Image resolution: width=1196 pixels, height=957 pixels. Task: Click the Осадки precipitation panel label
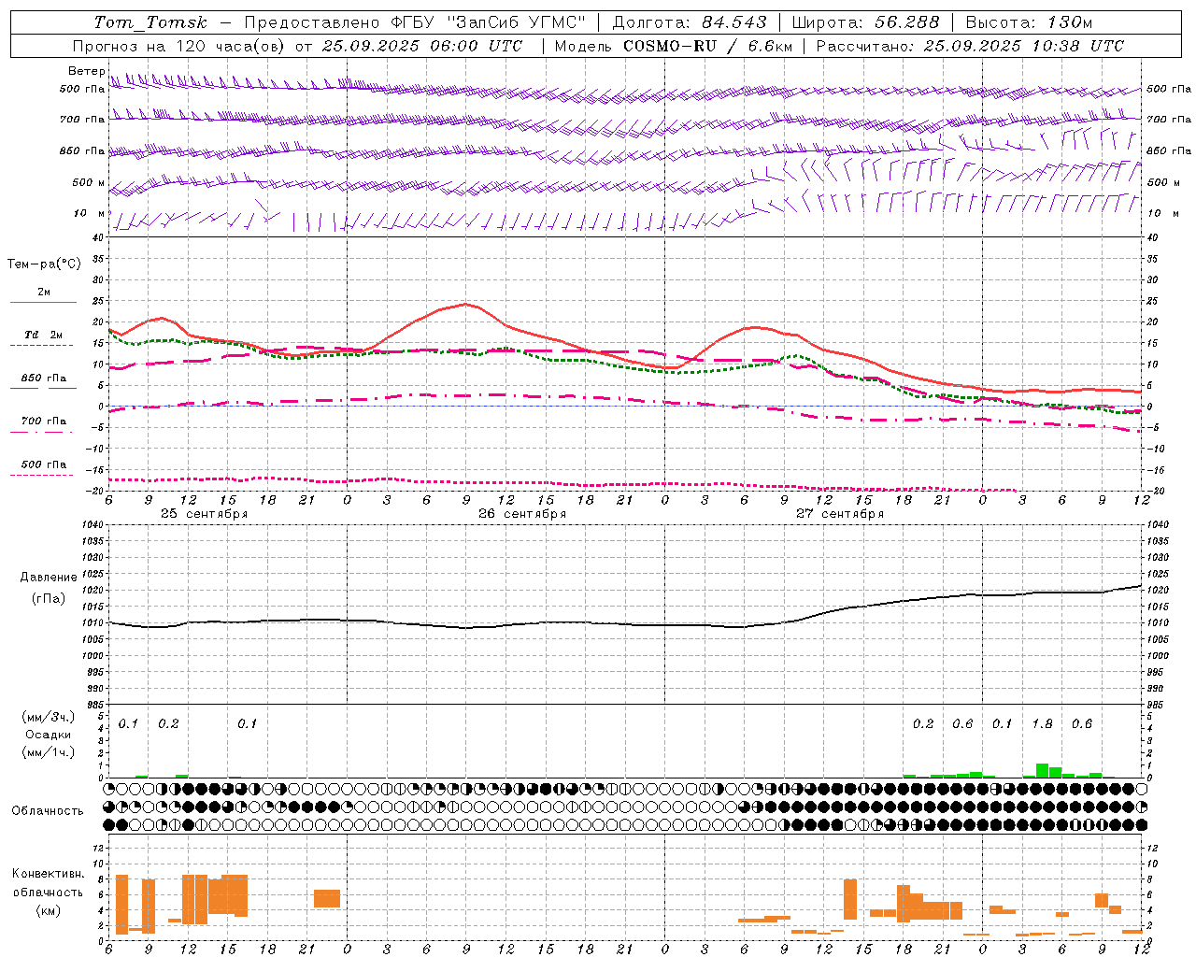pyautogui.click(x=47, y=735)
